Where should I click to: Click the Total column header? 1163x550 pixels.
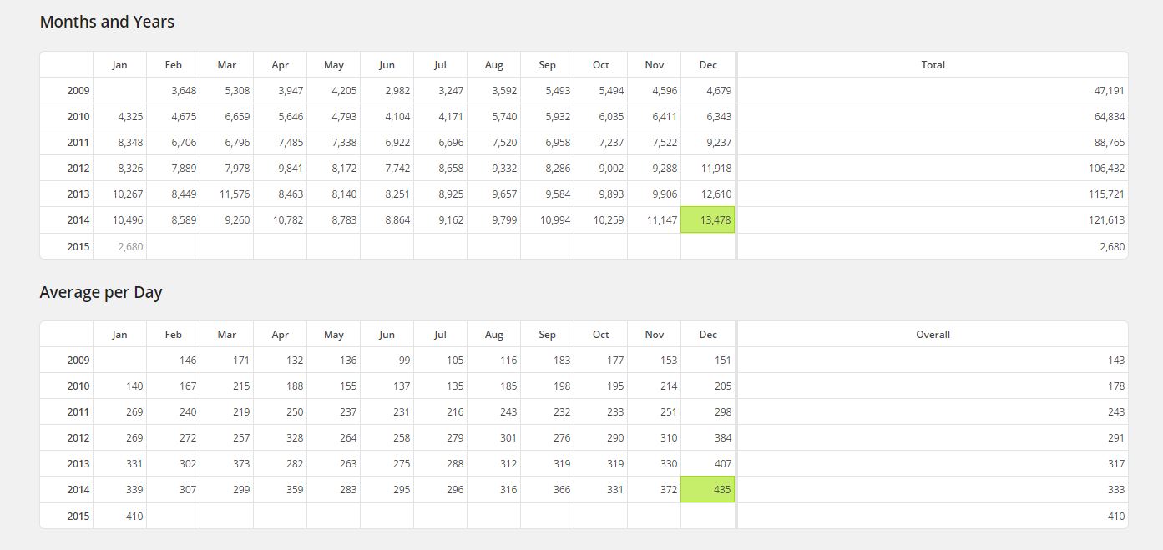(x=933, y=65)
